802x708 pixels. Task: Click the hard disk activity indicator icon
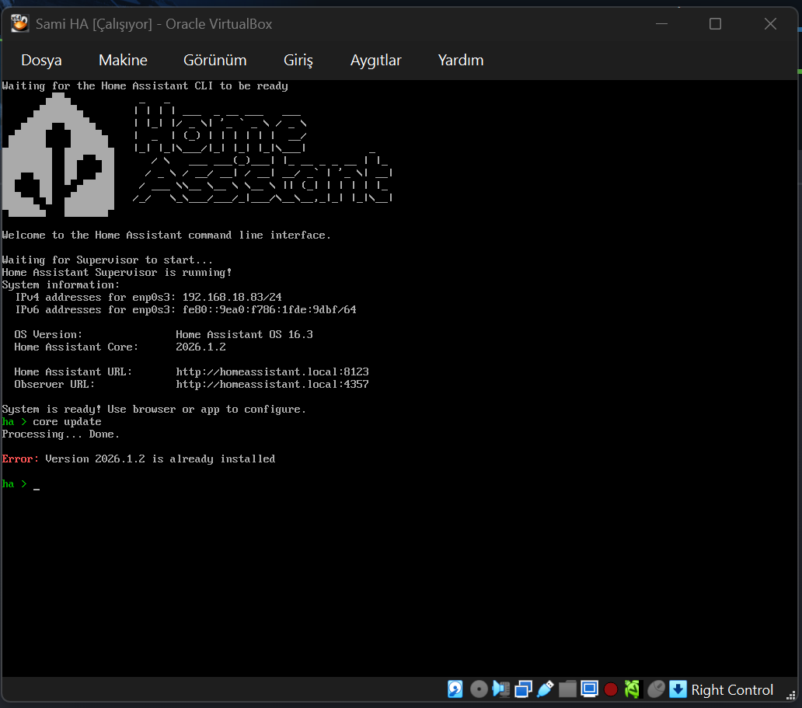pyautogui.click(x=455, y=689)
